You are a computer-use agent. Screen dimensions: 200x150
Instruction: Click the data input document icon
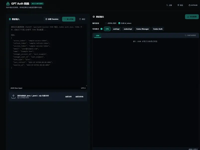(x=10, y=19)
